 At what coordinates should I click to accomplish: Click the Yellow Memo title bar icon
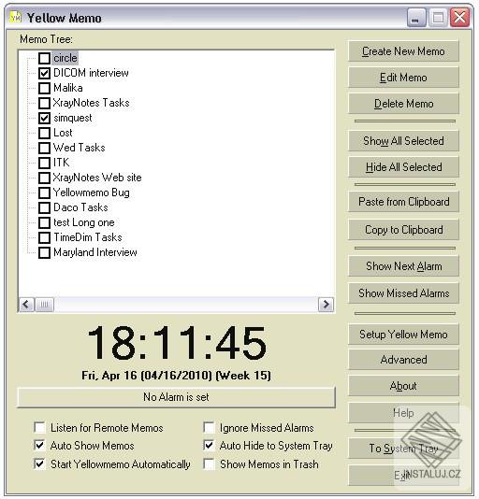coord(15,17)
